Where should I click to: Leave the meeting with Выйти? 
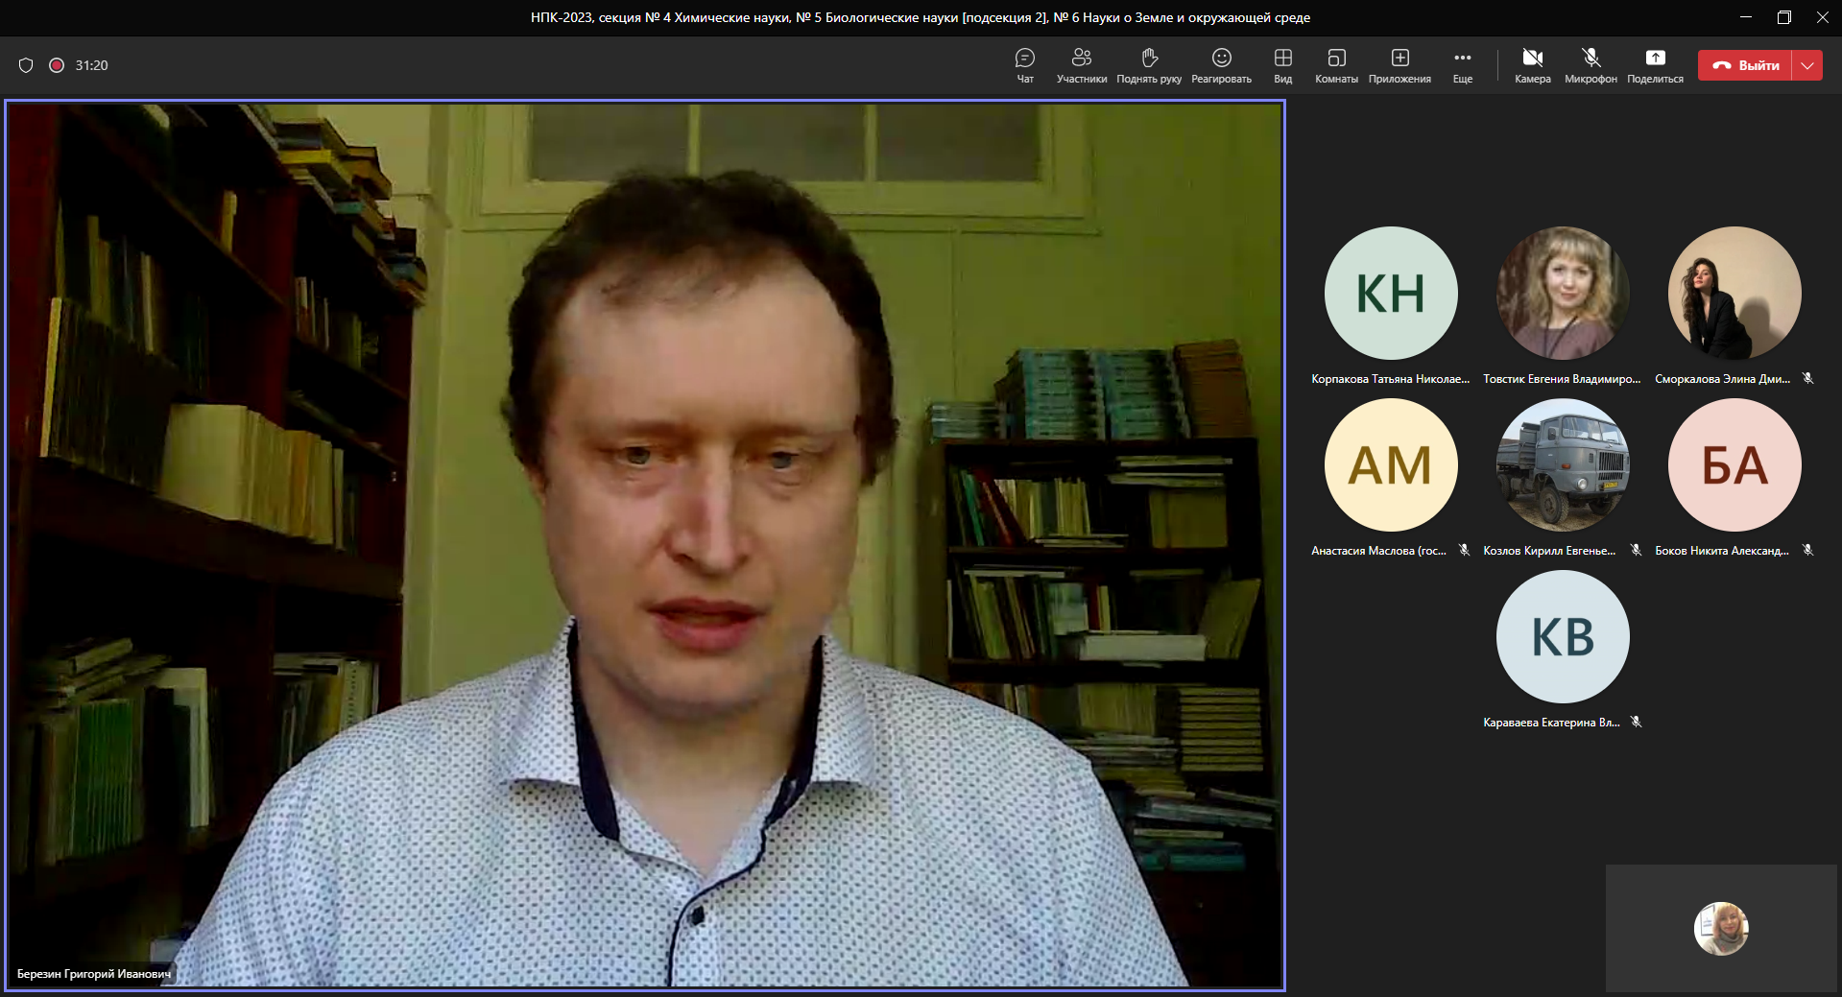(x=1746, y=65)
